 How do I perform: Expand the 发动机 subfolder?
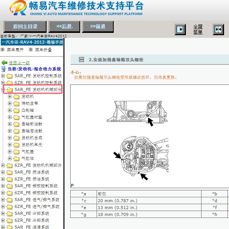[10, 96]
